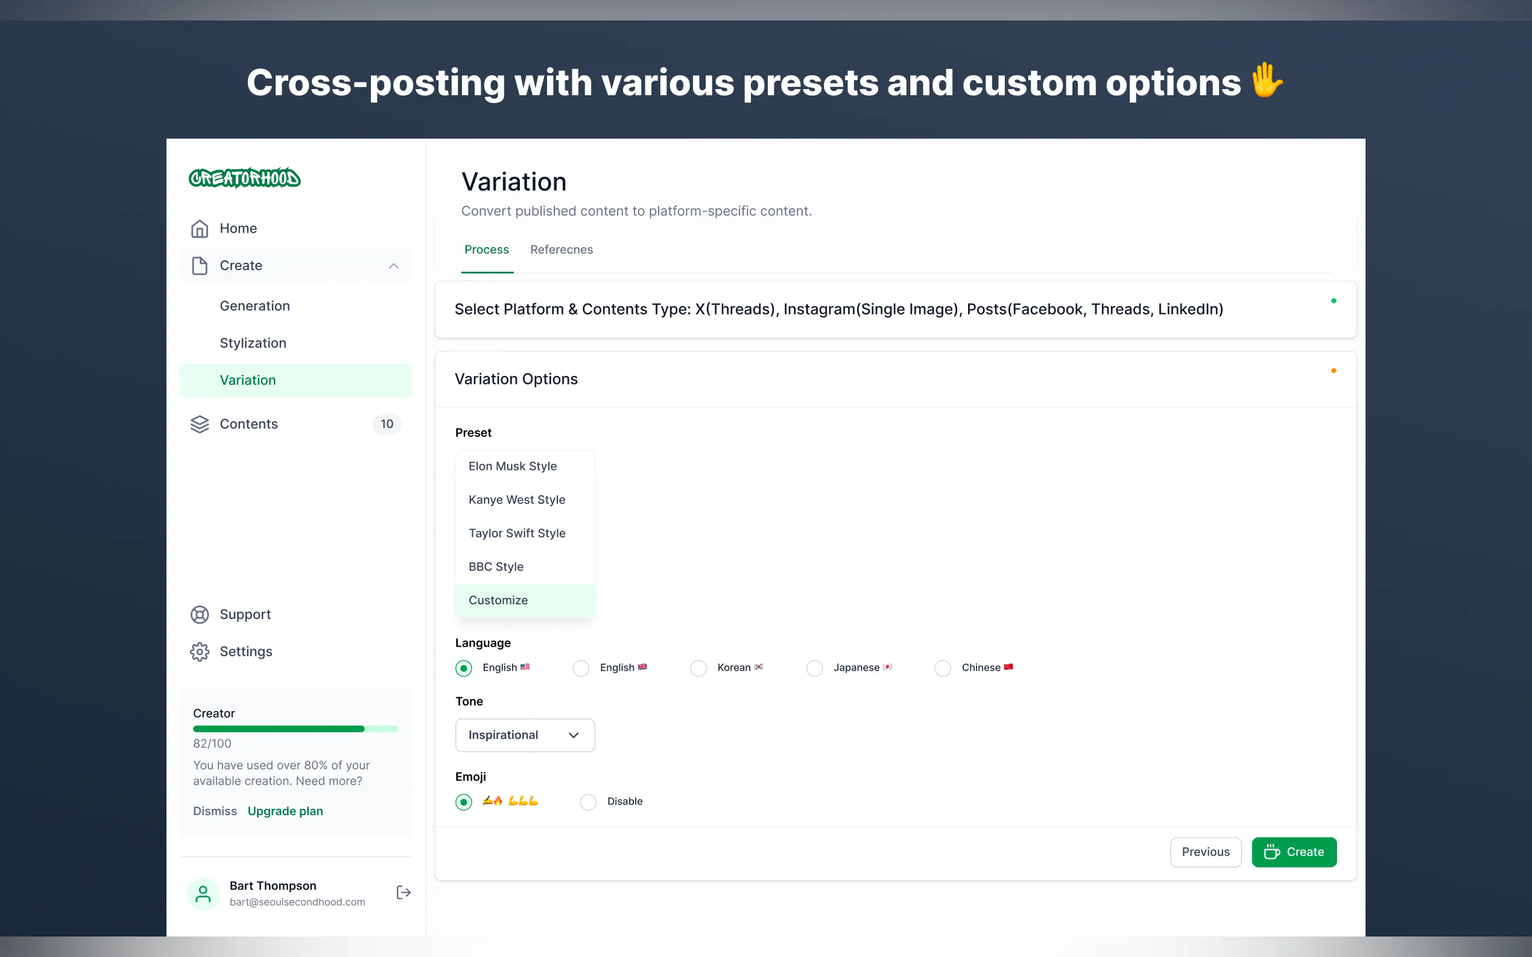Open Stylization in the sidebar
The height and width of the screenshot is (957, 1532).
click(x=253, y=343)
